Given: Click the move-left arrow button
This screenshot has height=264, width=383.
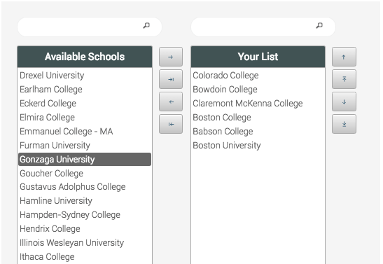Looking at the screenshot, I should [171, 102].
